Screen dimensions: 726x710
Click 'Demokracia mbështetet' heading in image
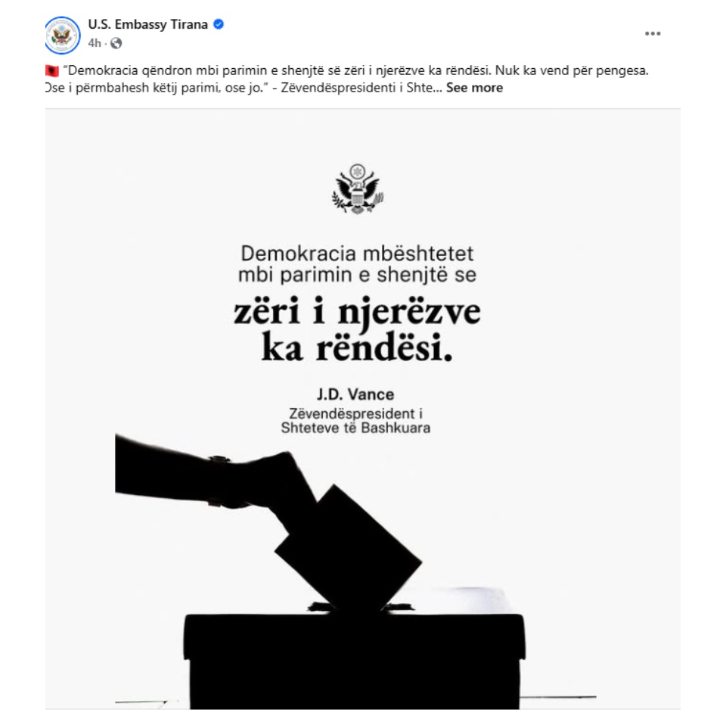point(357,254)
